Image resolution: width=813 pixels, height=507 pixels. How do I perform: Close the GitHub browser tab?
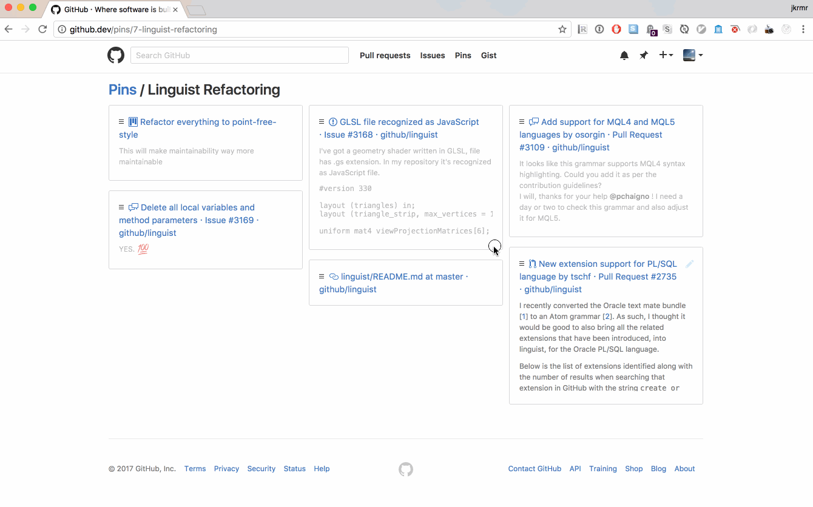point(175,10)
